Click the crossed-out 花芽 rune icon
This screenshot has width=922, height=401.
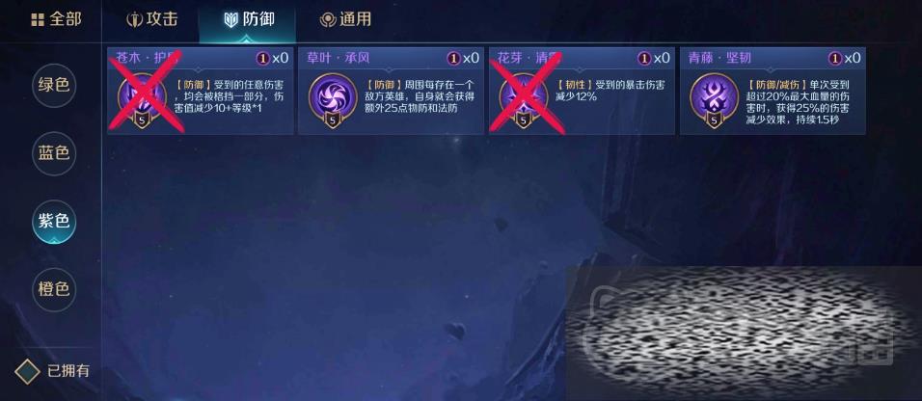pos(524,97)
